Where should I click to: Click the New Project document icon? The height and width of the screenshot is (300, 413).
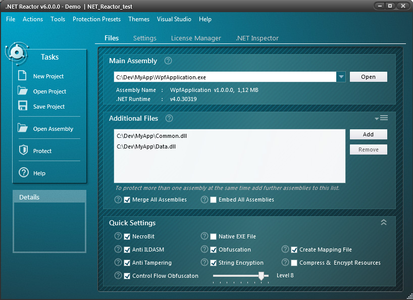22,76
